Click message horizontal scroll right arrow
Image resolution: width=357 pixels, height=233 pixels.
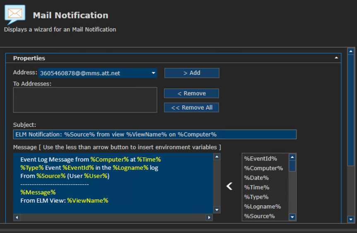[x=209, y=218]
